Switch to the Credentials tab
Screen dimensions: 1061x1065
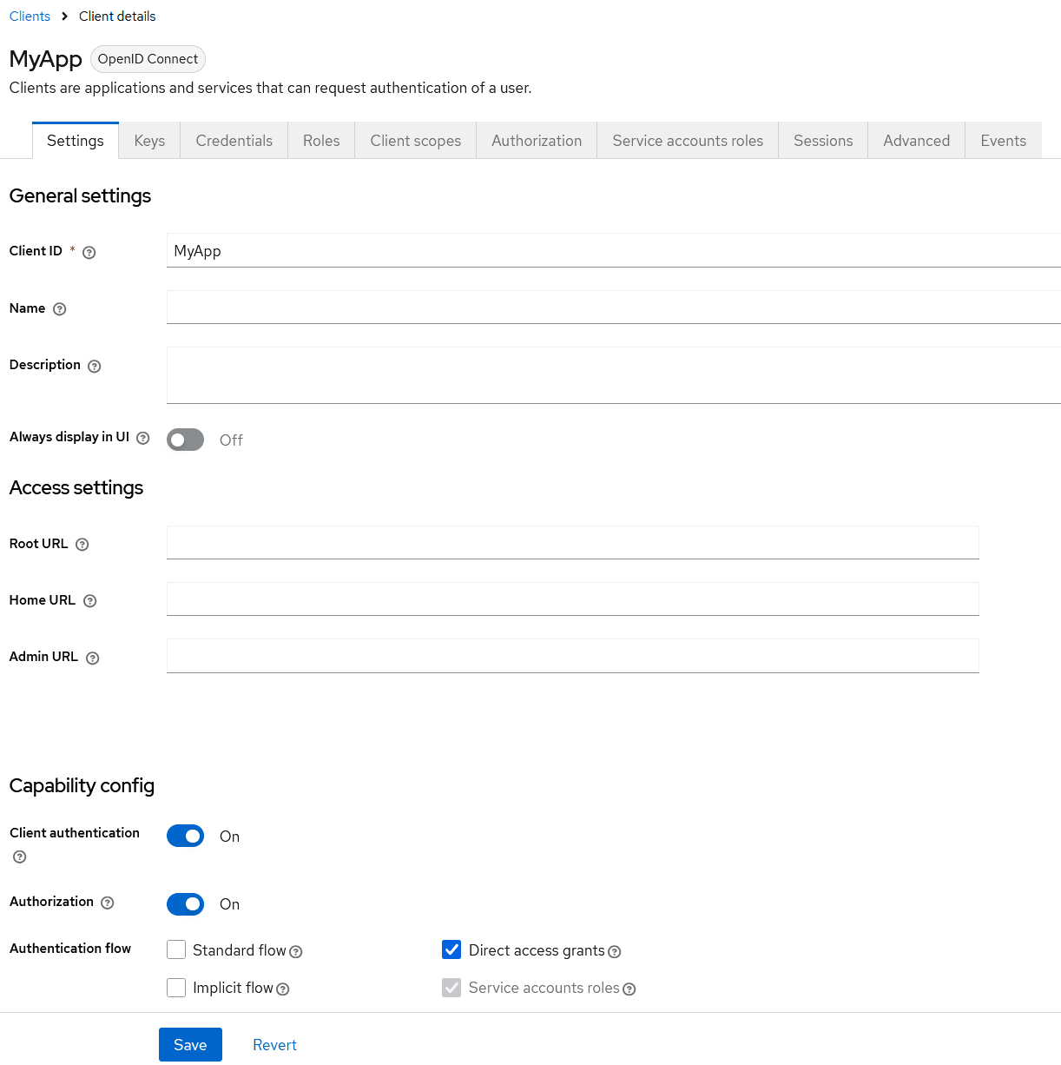pyautogui.click(x=233, y=140)
